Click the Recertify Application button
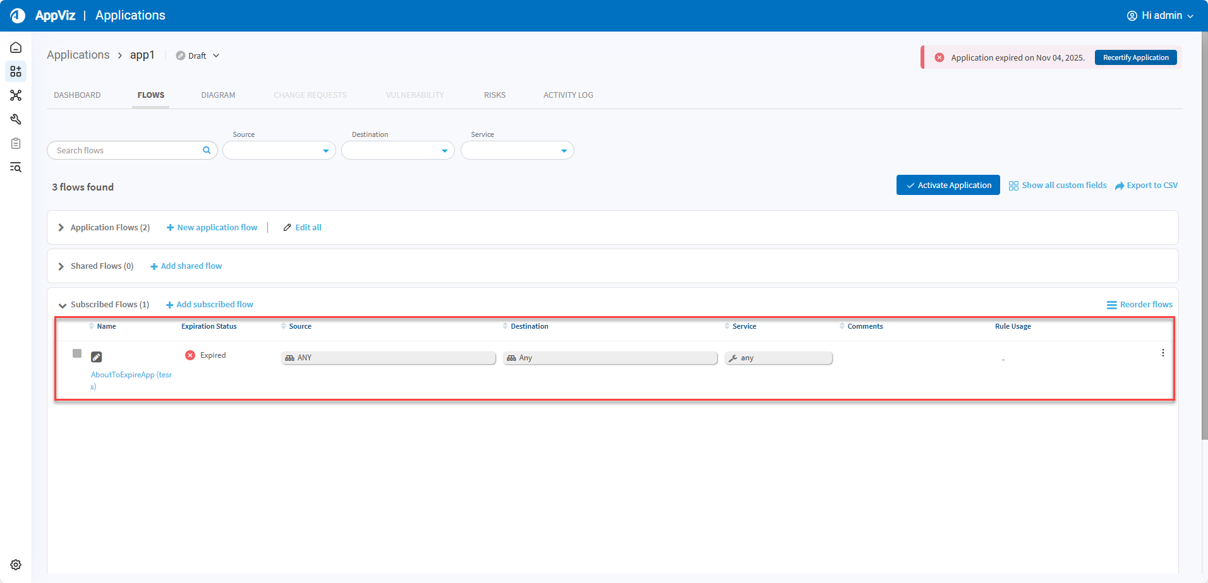The height and width of the screenshot is (583, 1208). click(x=1135, y=57)
